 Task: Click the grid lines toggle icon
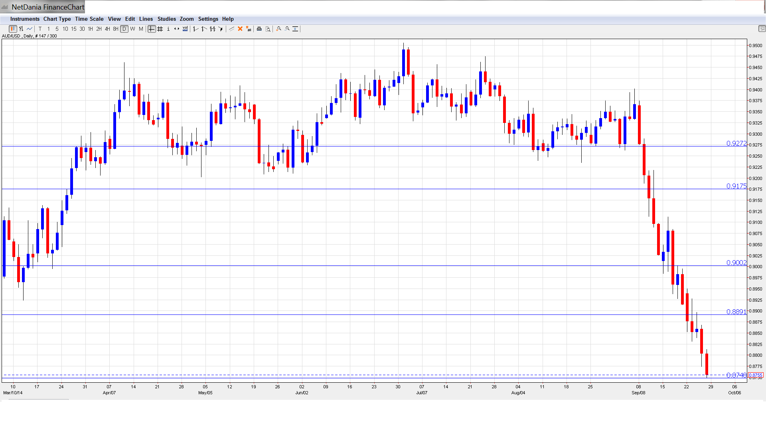(160, 29)
